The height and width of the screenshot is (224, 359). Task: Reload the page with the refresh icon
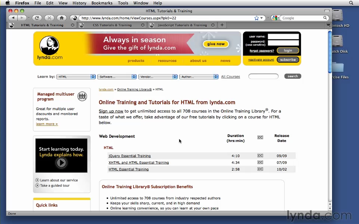coord(37,18)
